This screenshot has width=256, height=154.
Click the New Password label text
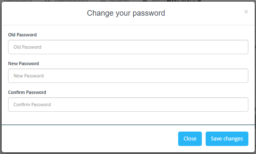point(24,63)
